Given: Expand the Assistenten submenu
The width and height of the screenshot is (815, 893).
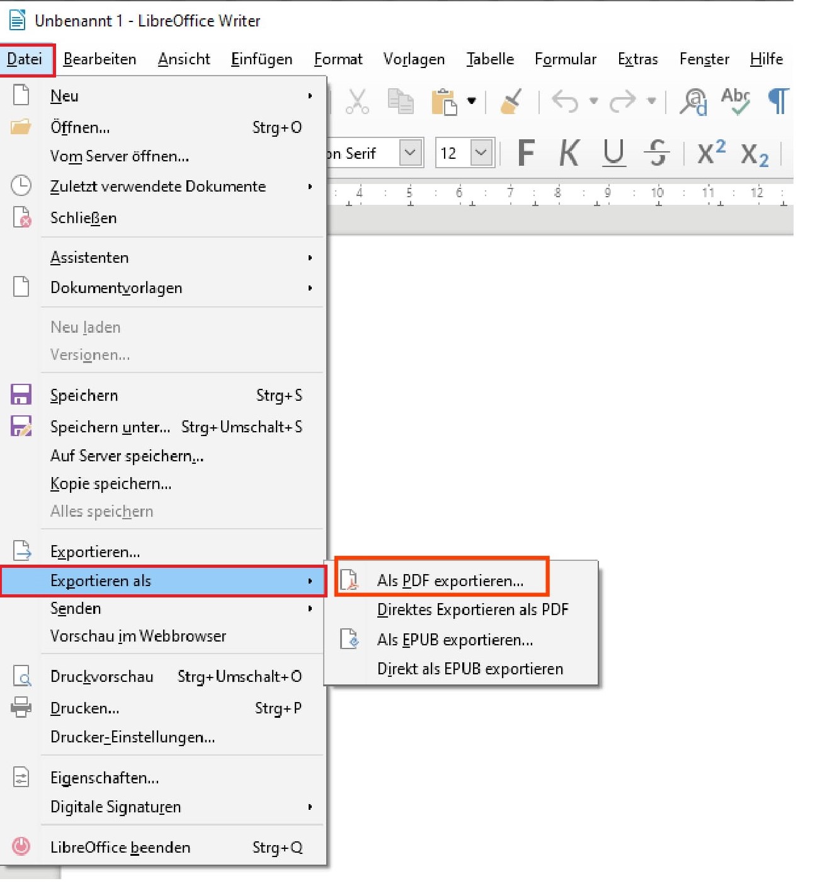Looking at the screenshot, I should coord(163,258).
